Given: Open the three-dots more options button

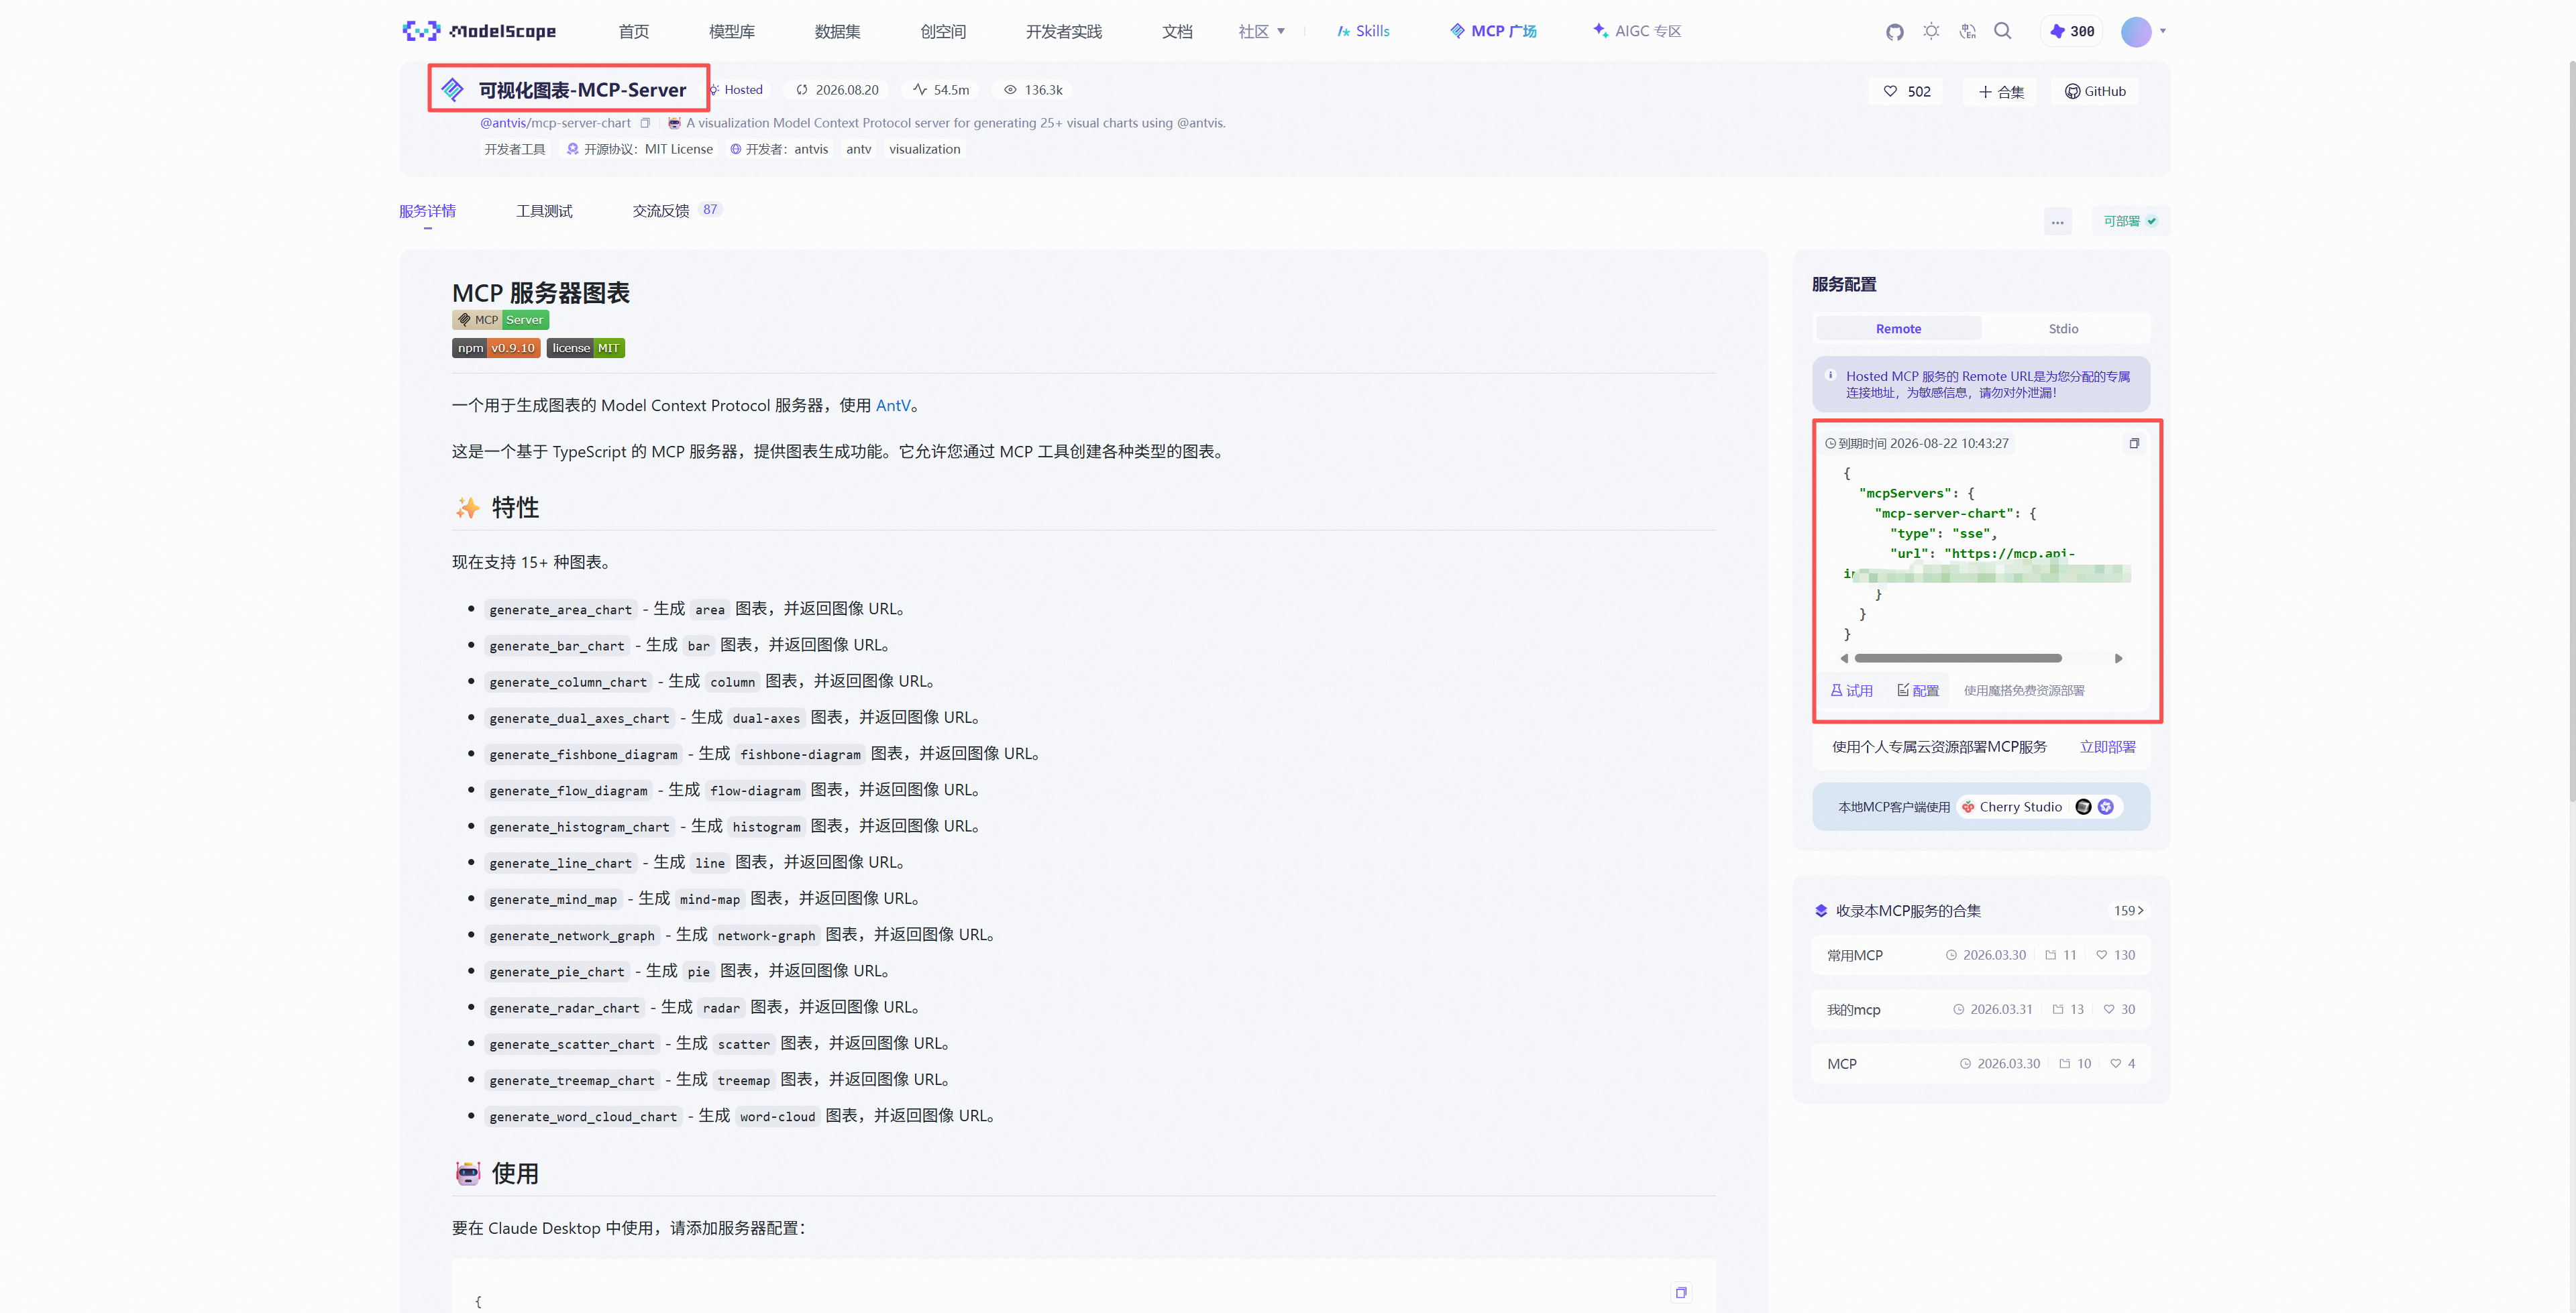Looking at the screenshot, I should coord(2057,221).
